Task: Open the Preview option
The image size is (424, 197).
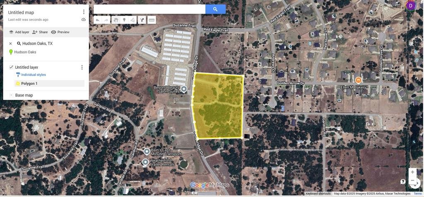Action: [60, 32]
